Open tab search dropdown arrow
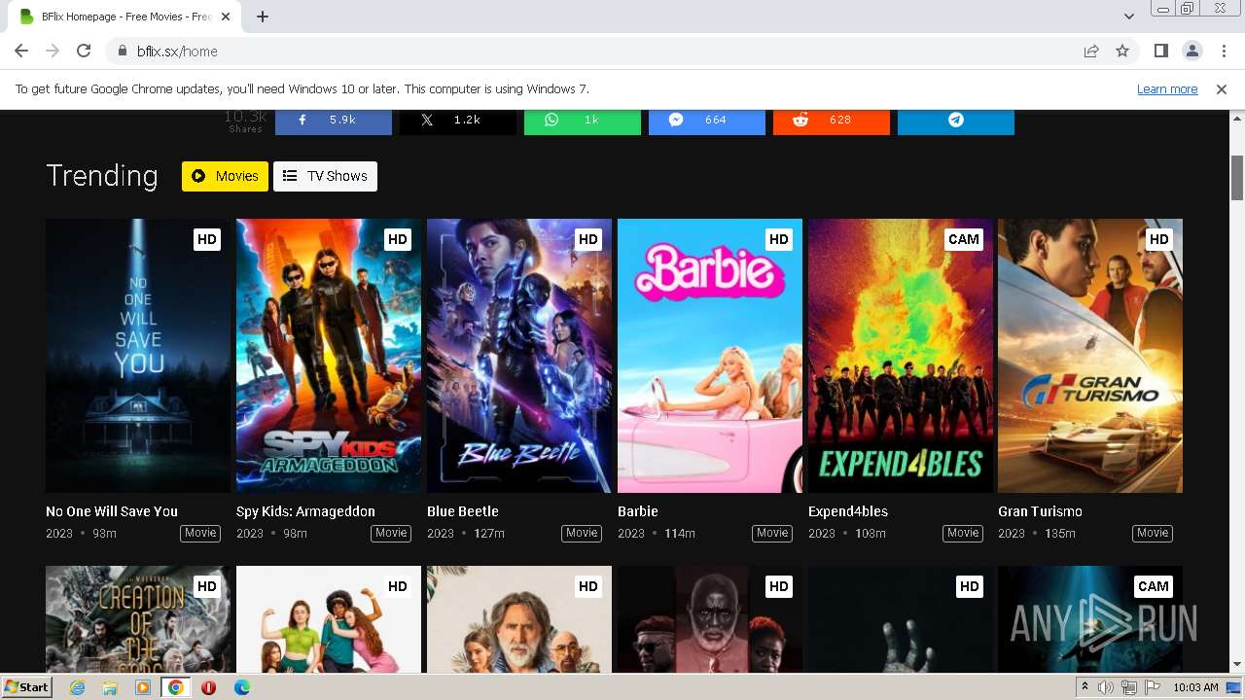This screenshot has height=700, width=1245. coord(1128,17)
